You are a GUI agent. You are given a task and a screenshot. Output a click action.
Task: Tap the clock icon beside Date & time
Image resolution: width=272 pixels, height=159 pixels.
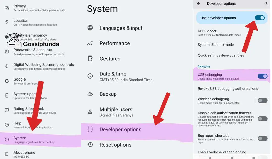90,76
